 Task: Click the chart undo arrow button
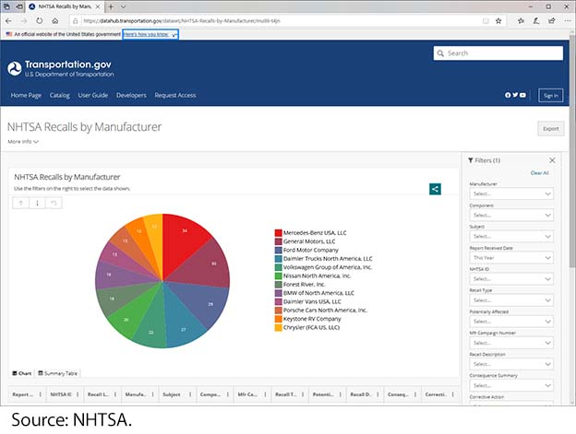click(54, 203)
